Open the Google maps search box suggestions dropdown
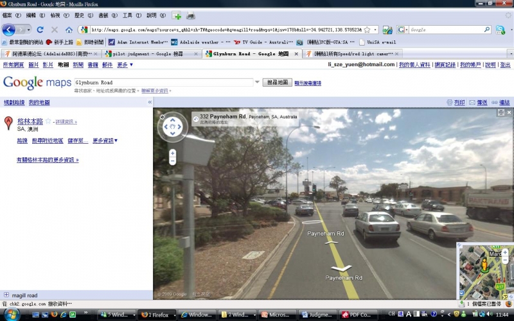This screenshot has height=321, width=514. coord(257,82)
